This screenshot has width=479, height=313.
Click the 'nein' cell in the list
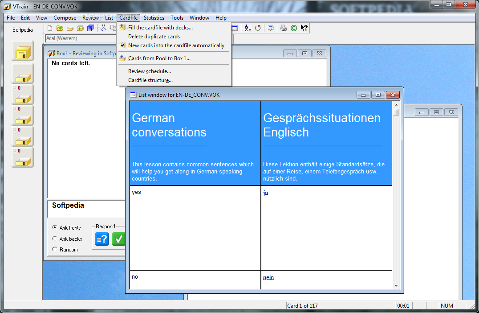point(327,280)
